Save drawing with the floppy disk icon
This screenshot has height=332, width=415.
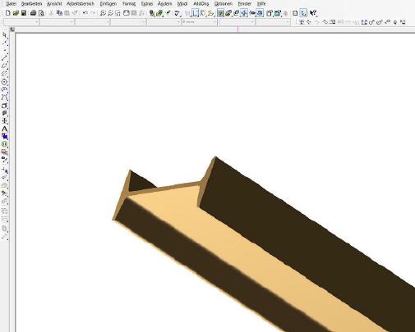pyautogui.click(x=24, y=13)
